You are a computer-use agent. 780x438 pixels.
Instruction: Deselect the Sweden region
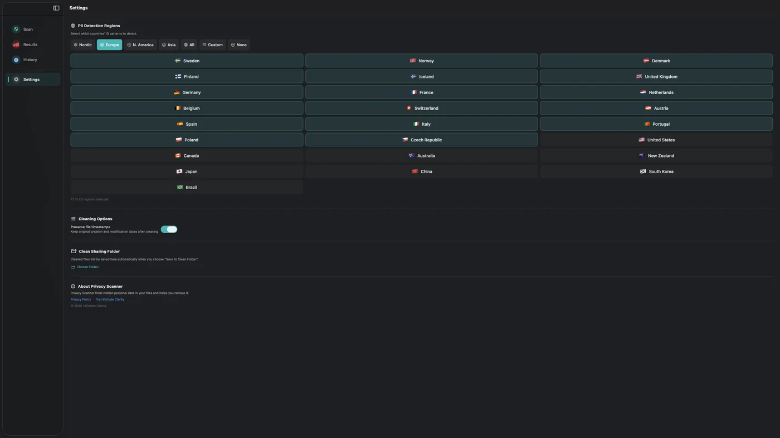(187, 61)
